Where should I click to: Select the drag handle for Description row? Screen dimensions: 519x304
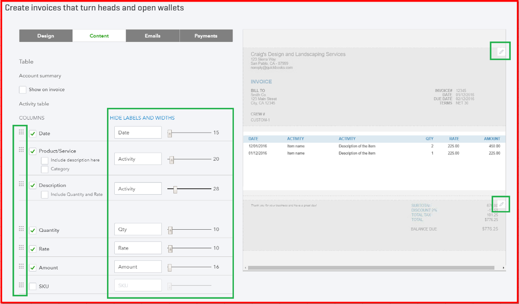click(x=21, y=184)
